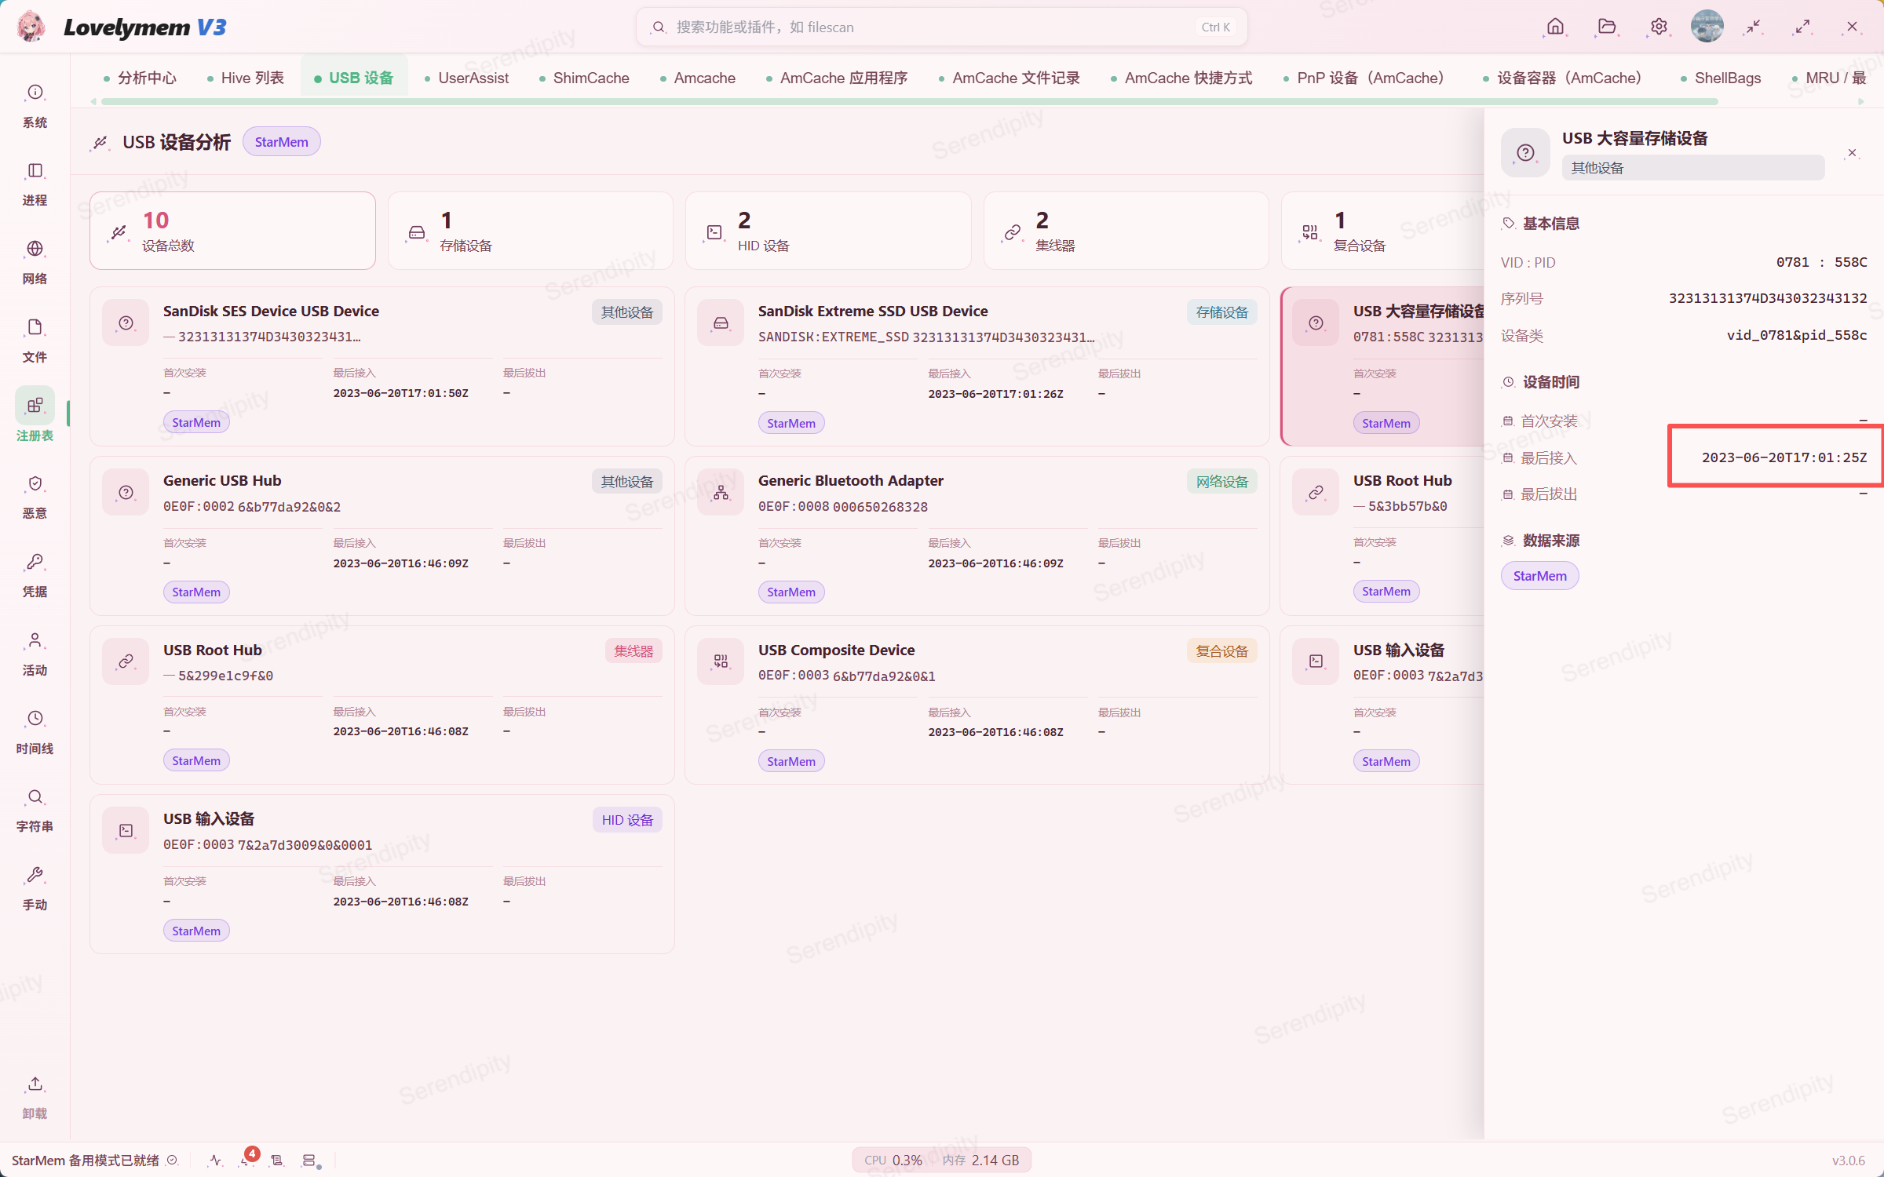Open the 网络 sidebar section
The width and height of the screenshot is (1884, 1177).
click(35, 262)
